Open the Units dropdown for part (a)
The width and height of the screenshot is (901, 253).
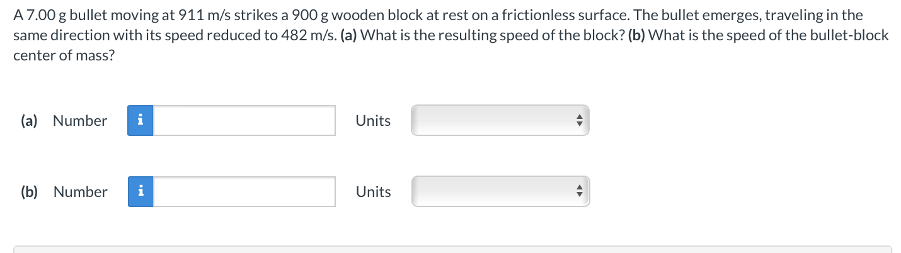point(500,120)
